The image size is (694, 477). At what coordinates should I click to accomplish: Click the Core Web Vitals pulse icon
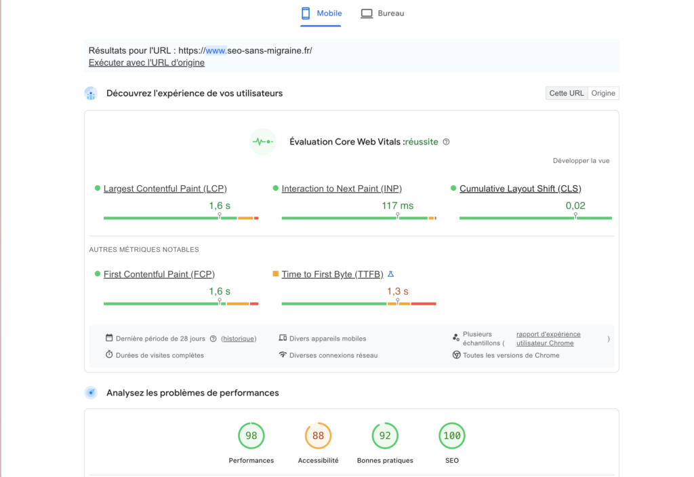click(262, 142)
